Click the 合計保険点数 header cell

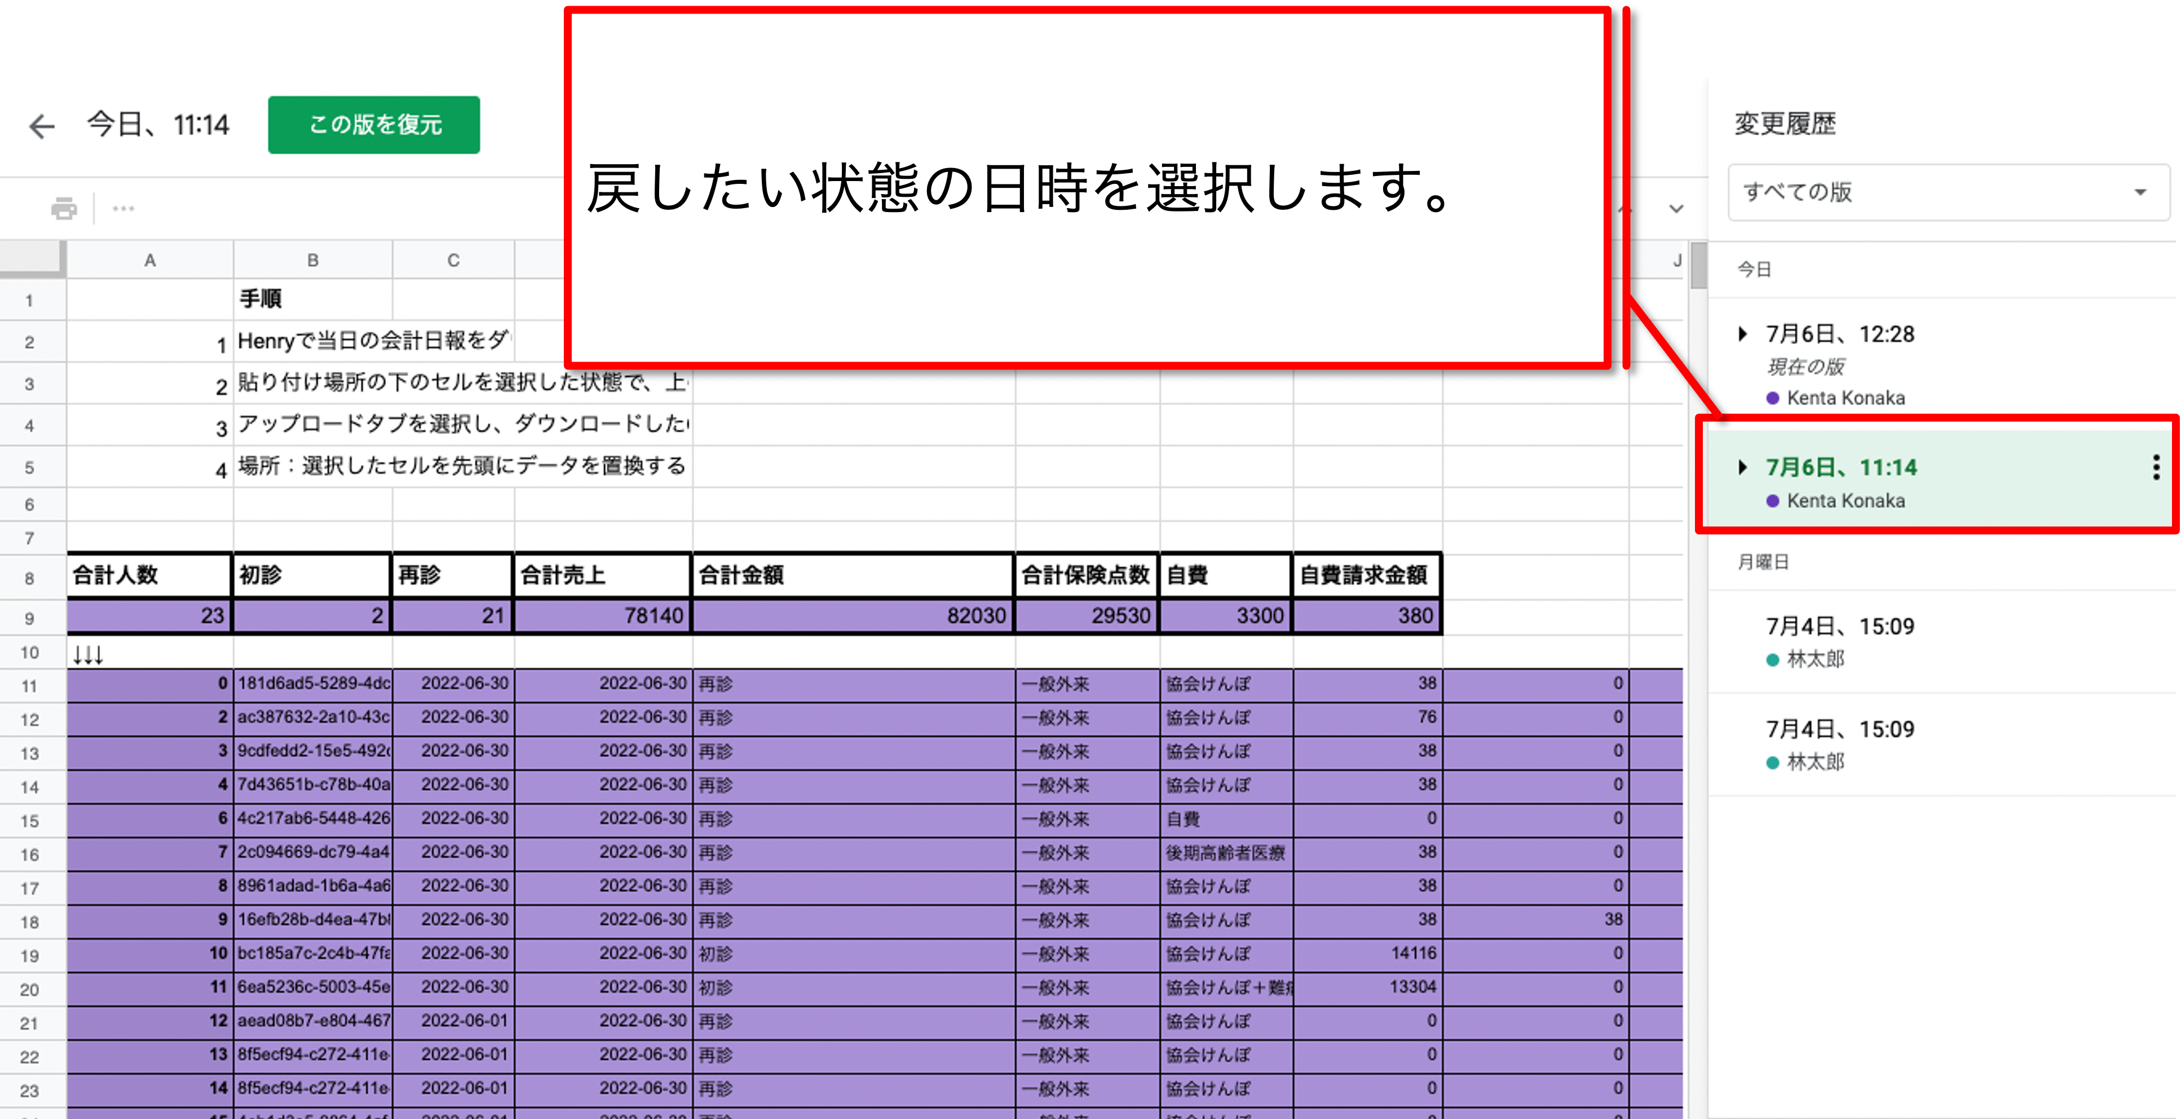pos(1087,575)
